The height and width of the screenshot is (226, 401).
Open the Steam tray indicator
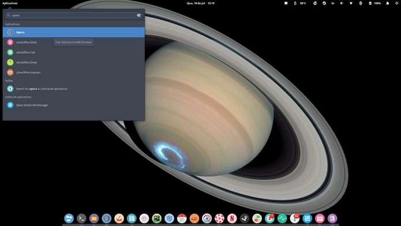click(x=324, y=3)
